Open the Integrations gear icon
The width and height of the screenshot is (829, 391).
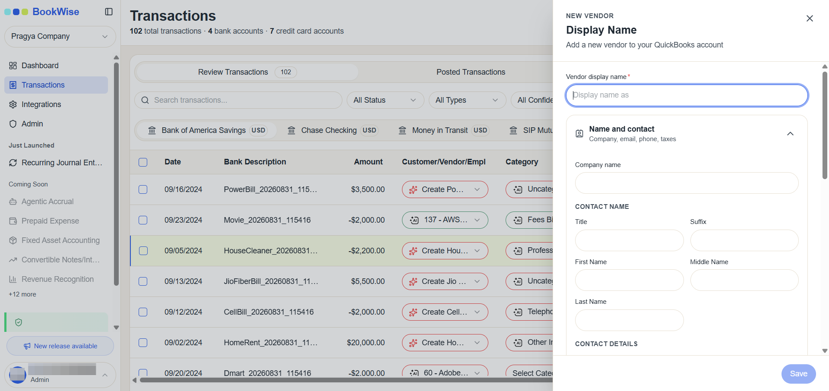point(13,104)
